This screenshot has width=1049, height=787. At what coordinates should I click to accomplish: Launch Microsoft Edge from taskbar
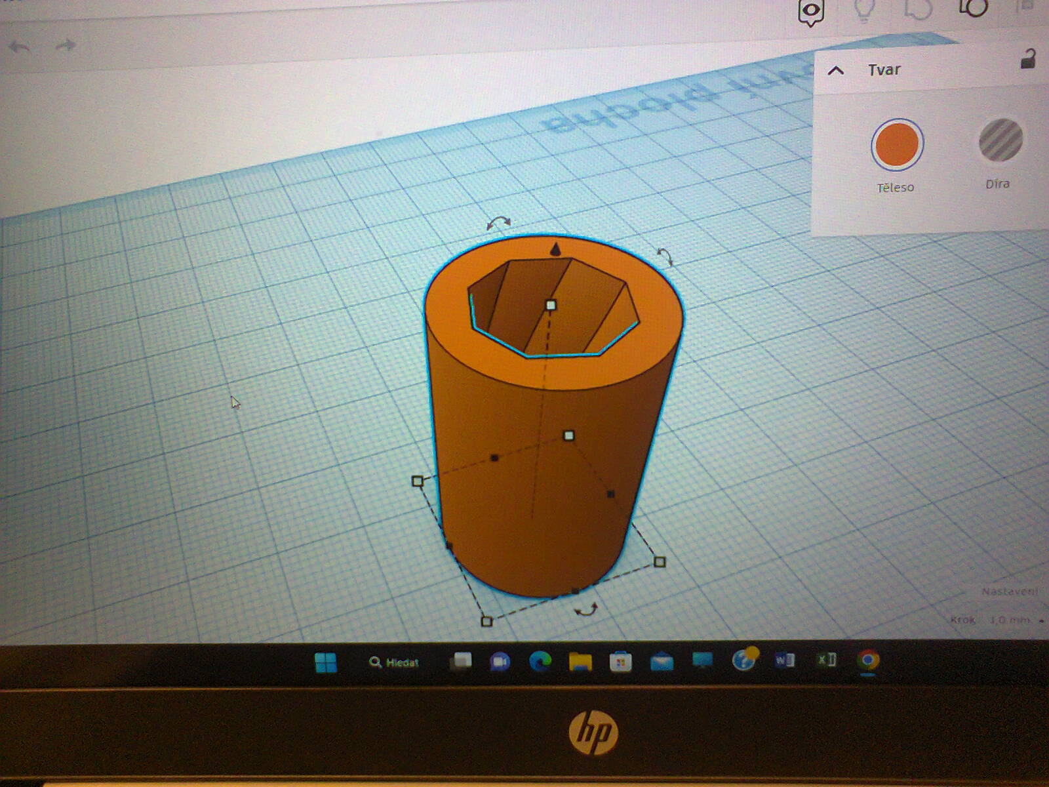point(540,662)
